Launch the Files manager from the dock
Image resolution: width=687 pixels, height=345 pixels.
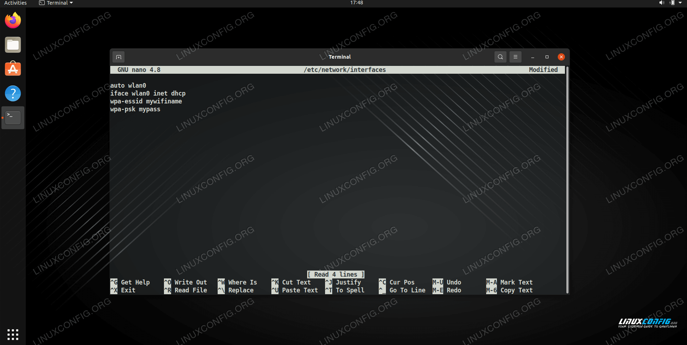pyautogui.click(x=13, y=45)
